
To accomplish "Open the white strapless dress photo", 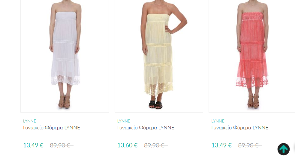I will pos(65,56).
